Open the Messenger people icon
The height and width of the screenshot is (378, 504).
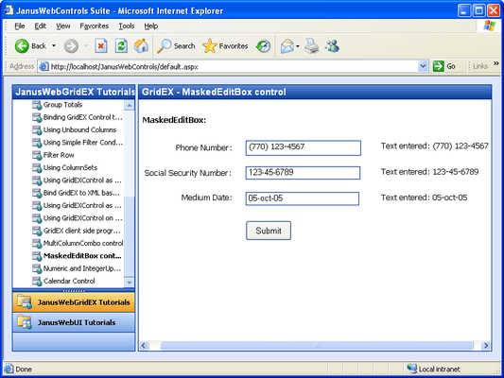[332, 46]
